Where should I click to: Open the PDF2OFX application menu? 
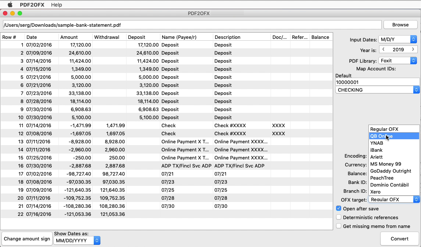click(x=32, y=4)
